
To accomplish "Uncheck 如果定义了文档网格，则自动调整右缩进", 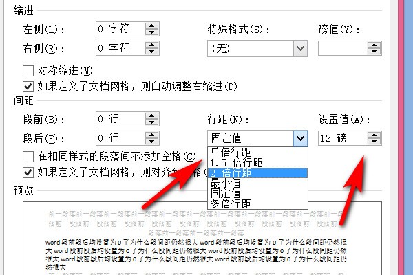I will [x=28, y=86].
